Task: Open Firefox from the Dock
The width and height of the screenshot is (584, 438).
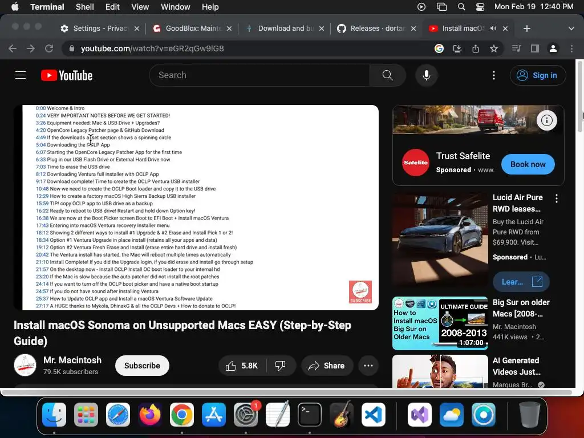Action: click(x=150, y=415)
